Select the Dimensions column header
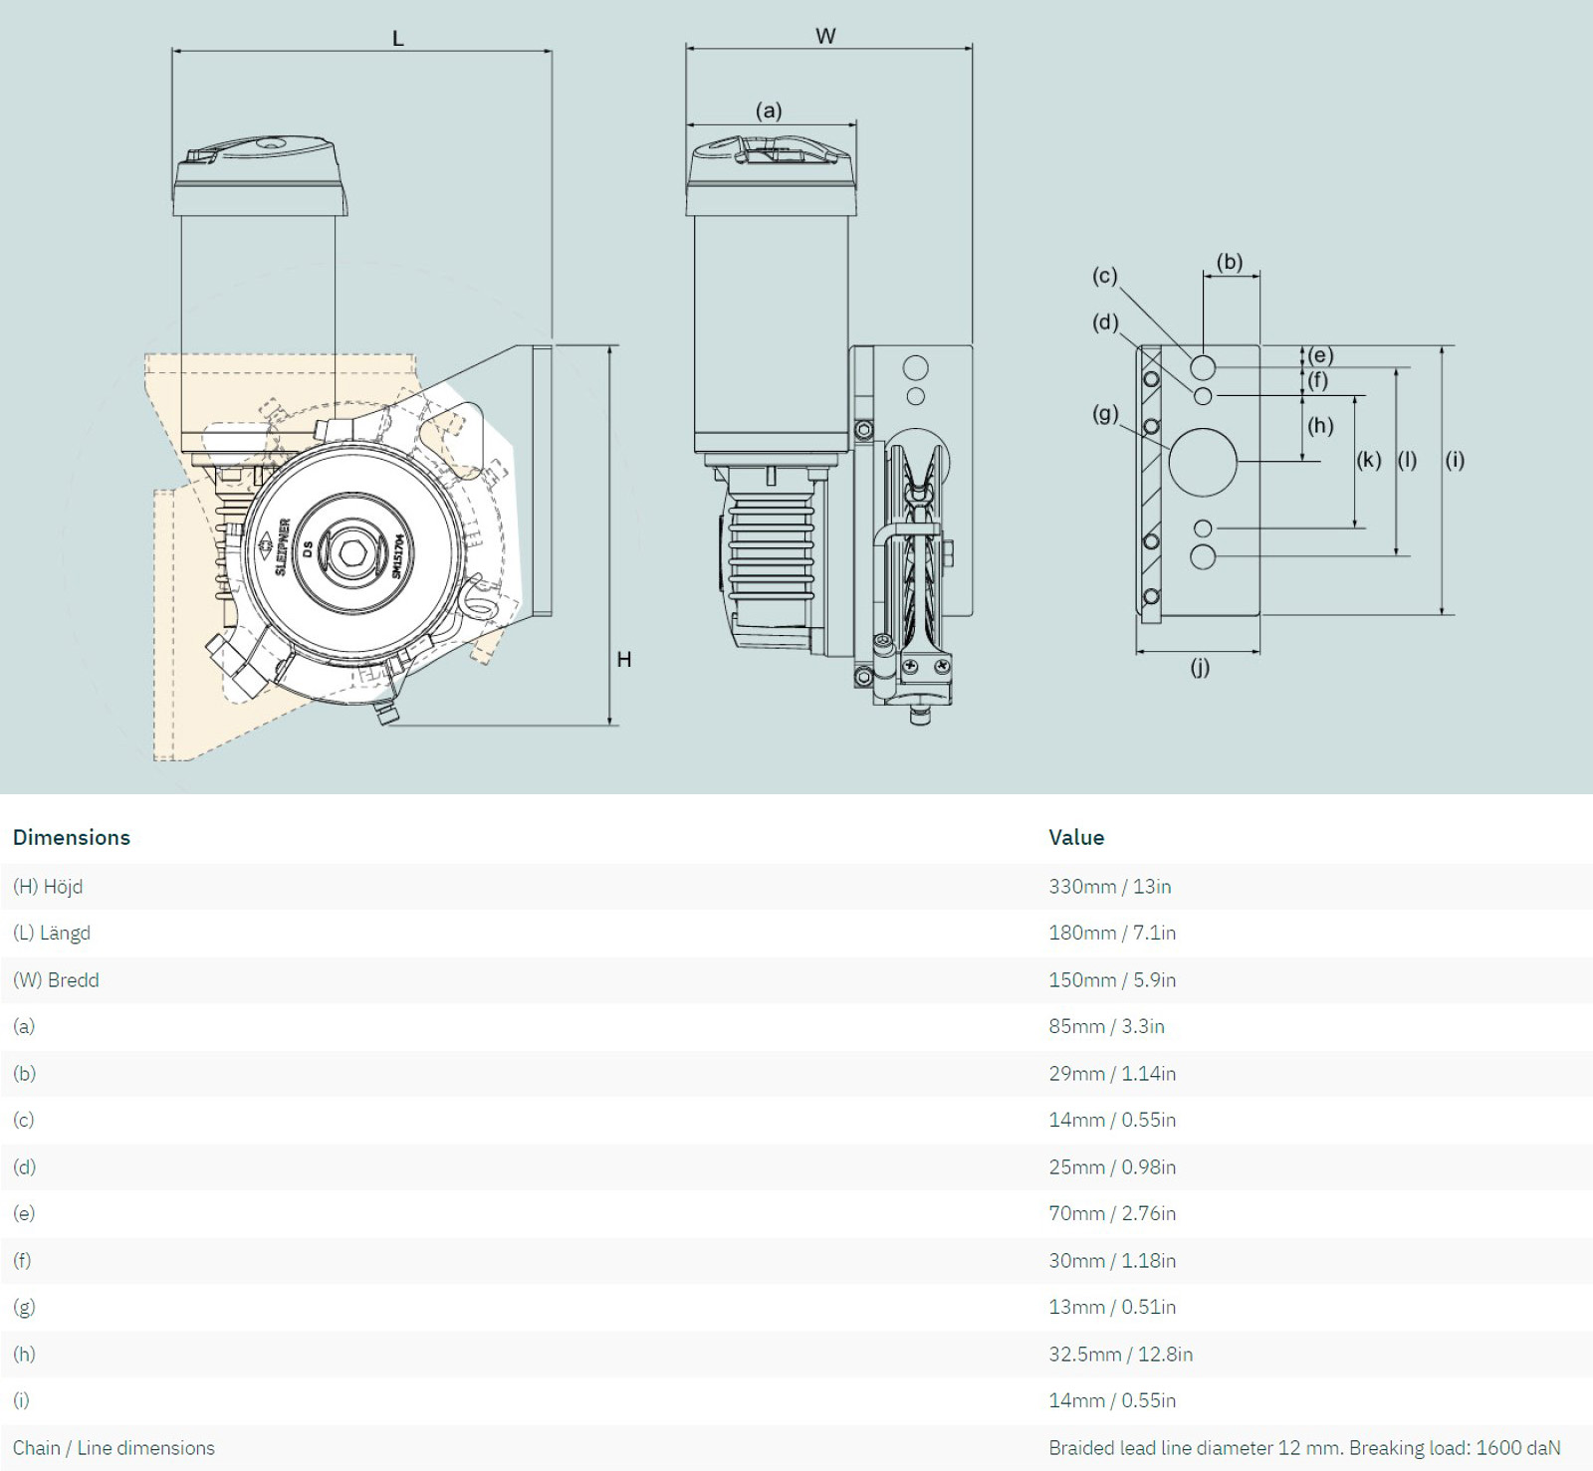 point(72,837)
